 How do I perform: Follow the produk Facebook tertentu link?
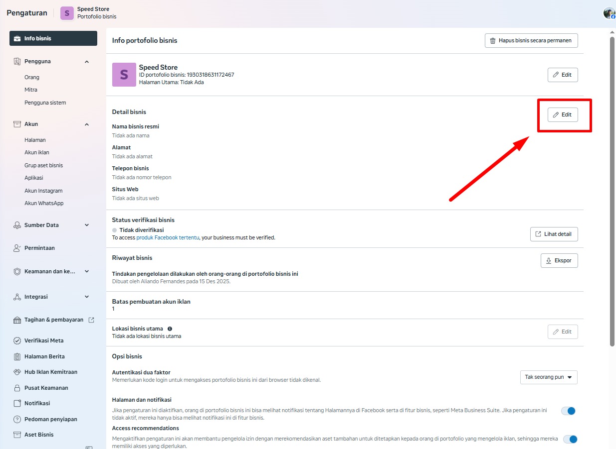(168, 238)
